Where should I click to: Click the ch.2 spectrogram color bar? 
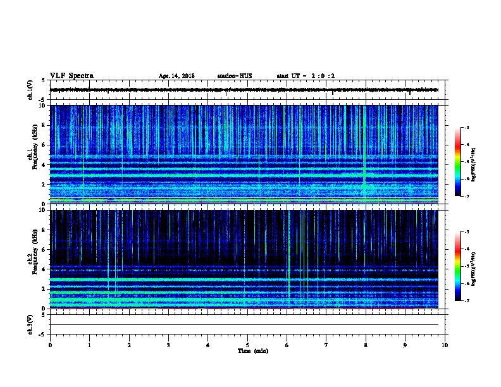[x=458, y=266]
